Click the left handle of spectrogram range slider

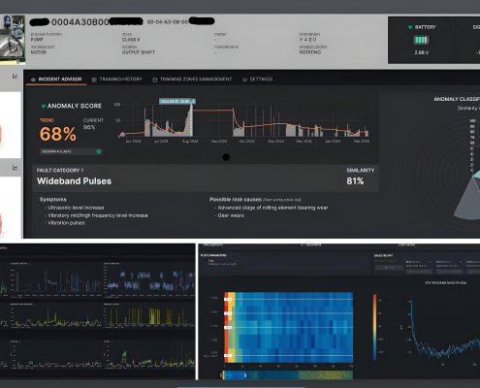[221, 375]
